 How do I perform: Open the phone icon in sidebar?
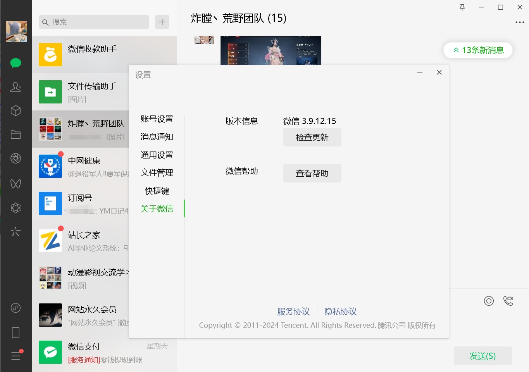click(x=16, y=332)
